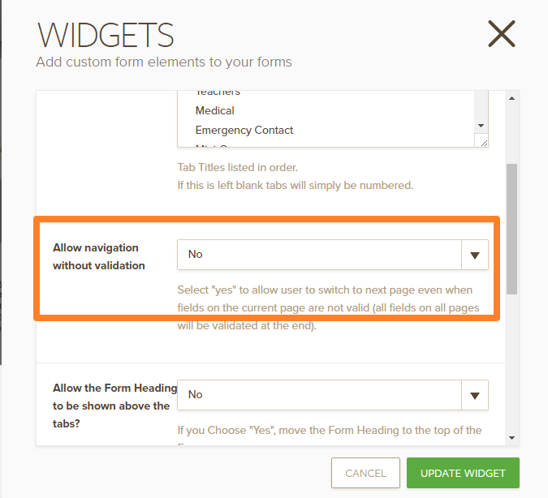Image resolution: width=548 pixels, height=498 pixels.
Task: Close the Widgets dialog with the X icon
Action: 501,34
